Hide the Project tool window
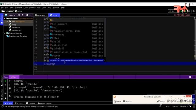The image size is (196, 110). click(x=31, y=15)
